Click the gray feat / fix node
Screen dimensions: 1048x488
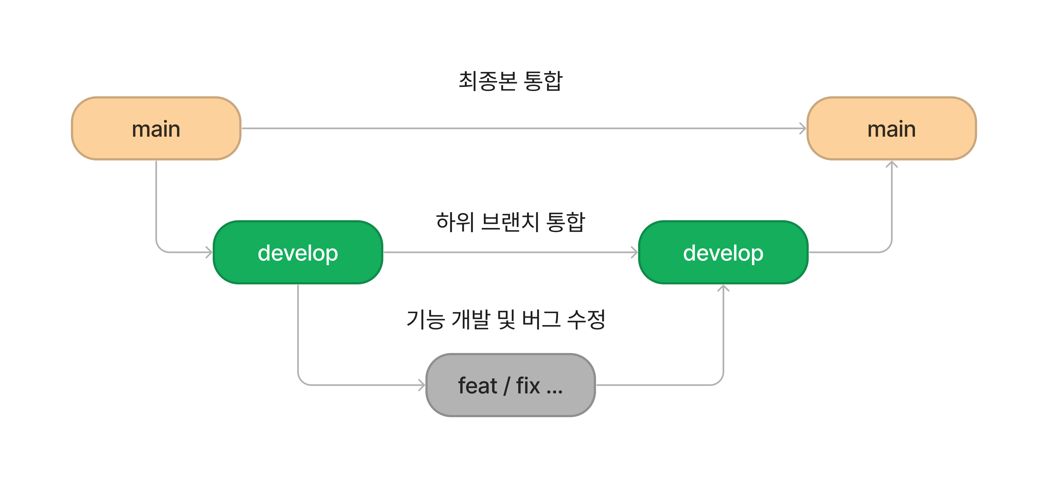tap(510, 385)
